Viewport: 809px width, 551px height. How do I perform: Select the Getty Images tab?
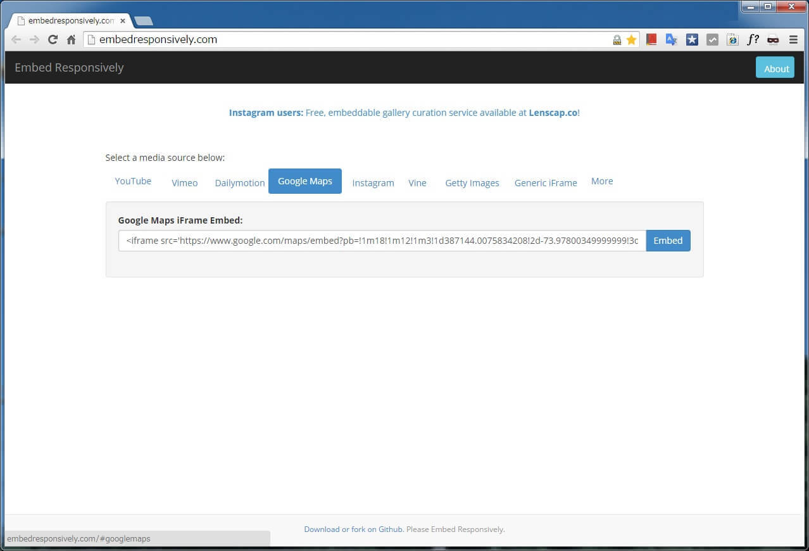point(472,183)
